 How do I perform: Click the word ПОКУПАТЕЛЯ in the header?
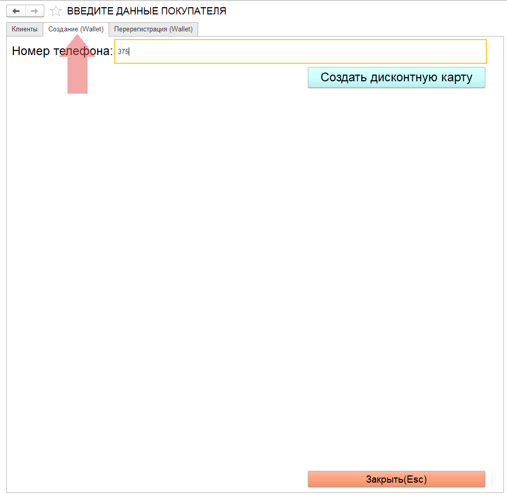coord(197,11)
